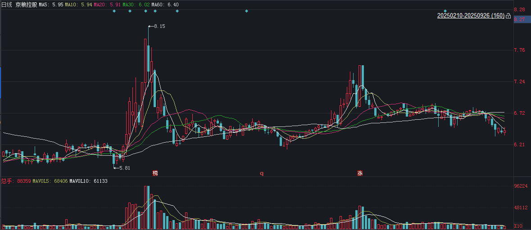Select the MA20: 5.91 indicator label

coord(107,5)
